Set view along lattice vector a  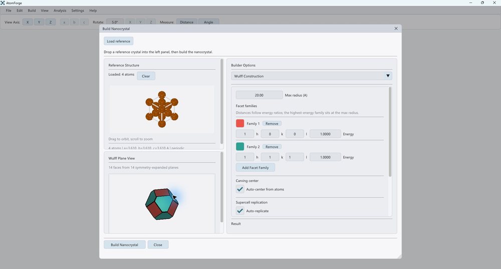click(x=64, y=22)
